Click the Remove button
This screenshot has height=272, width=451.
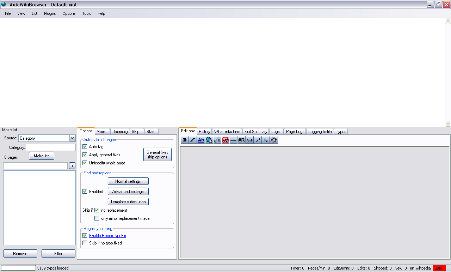(20, 253)
